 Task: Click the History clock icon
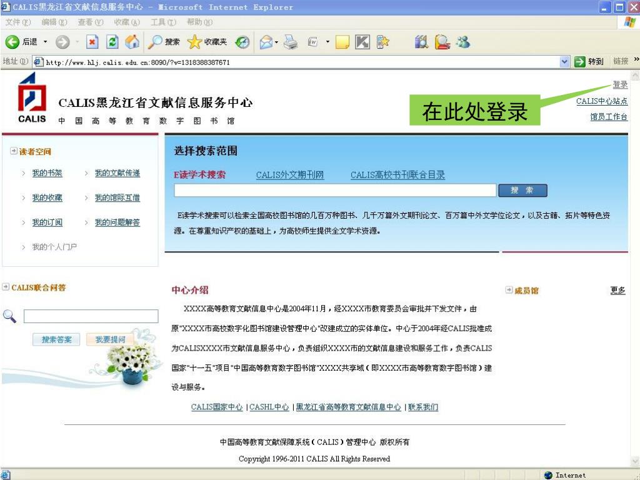[x=242, y=42]
